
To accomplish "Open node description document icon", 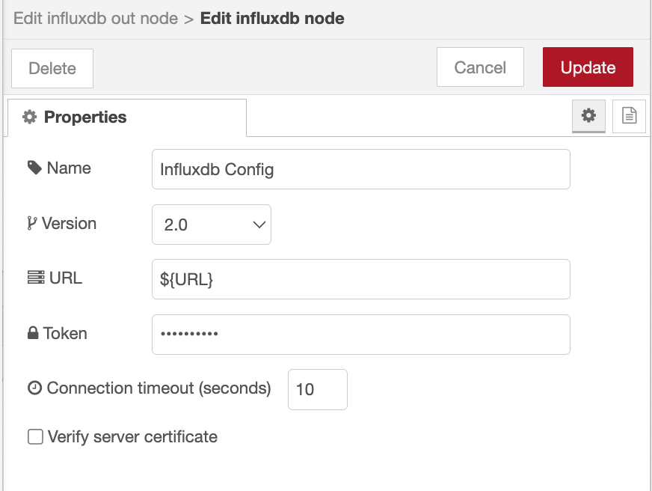I will point(629,116).
